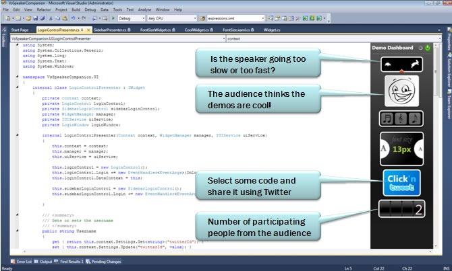This screenshot has width=452, height=271.
Task: Click the Undo arrow icon
Action: click(74, 18)
